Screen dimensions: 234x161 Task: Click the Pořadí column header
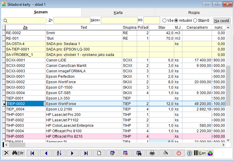pyautogui.click(x=143, y=27)
